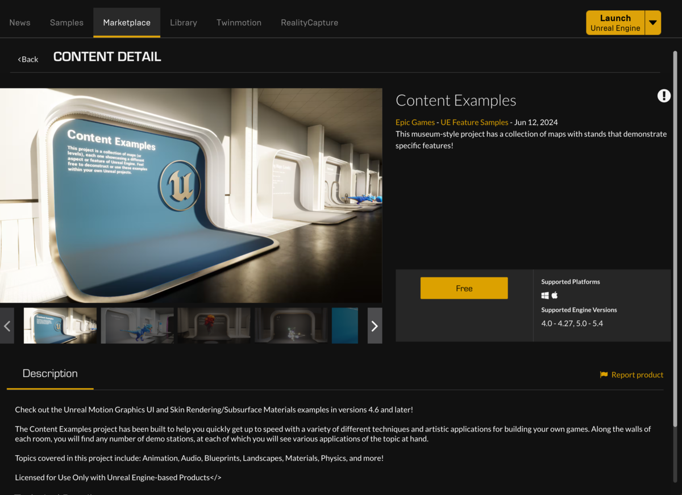Click the Windows platform icon
Image resolution: width=682 pixels, height=495 pixels.
pos(545,296)
